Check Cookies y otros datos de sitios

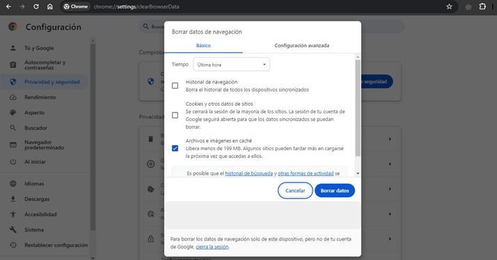click(x=175, y=115)
